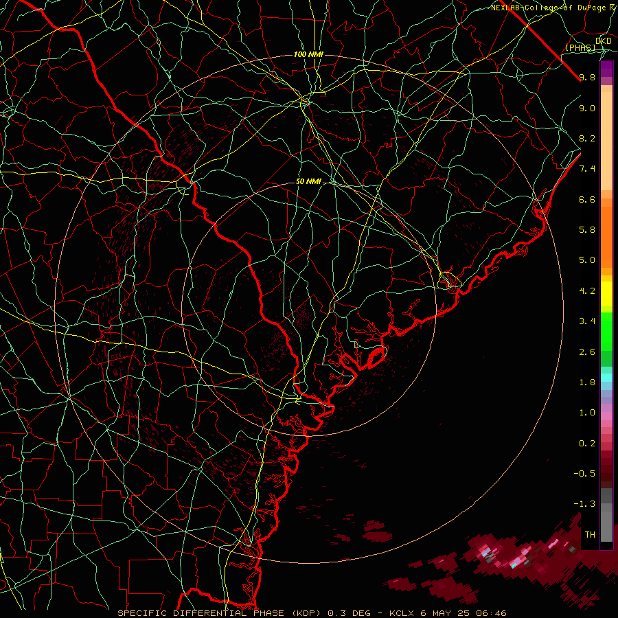The width and height of the screenshot is (618, 618).
Task: Click the 3.4 scale value
Action: pyautogui.click(x=587, y=321)
